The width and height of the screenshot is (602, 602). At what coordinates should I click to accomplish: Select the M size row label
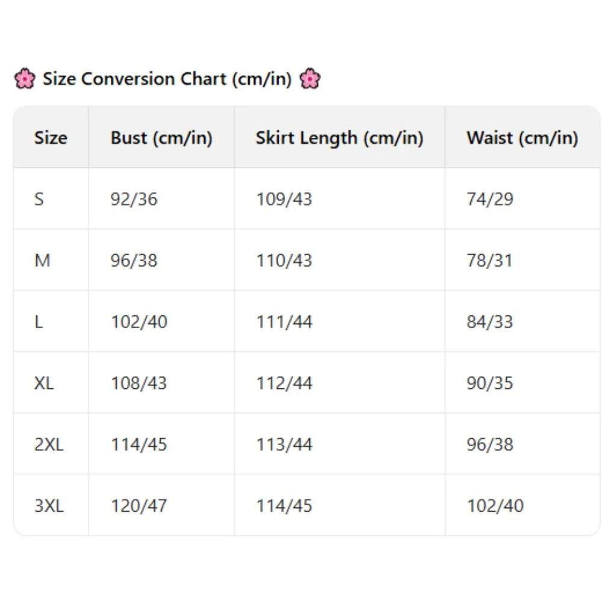coord(42,260)
